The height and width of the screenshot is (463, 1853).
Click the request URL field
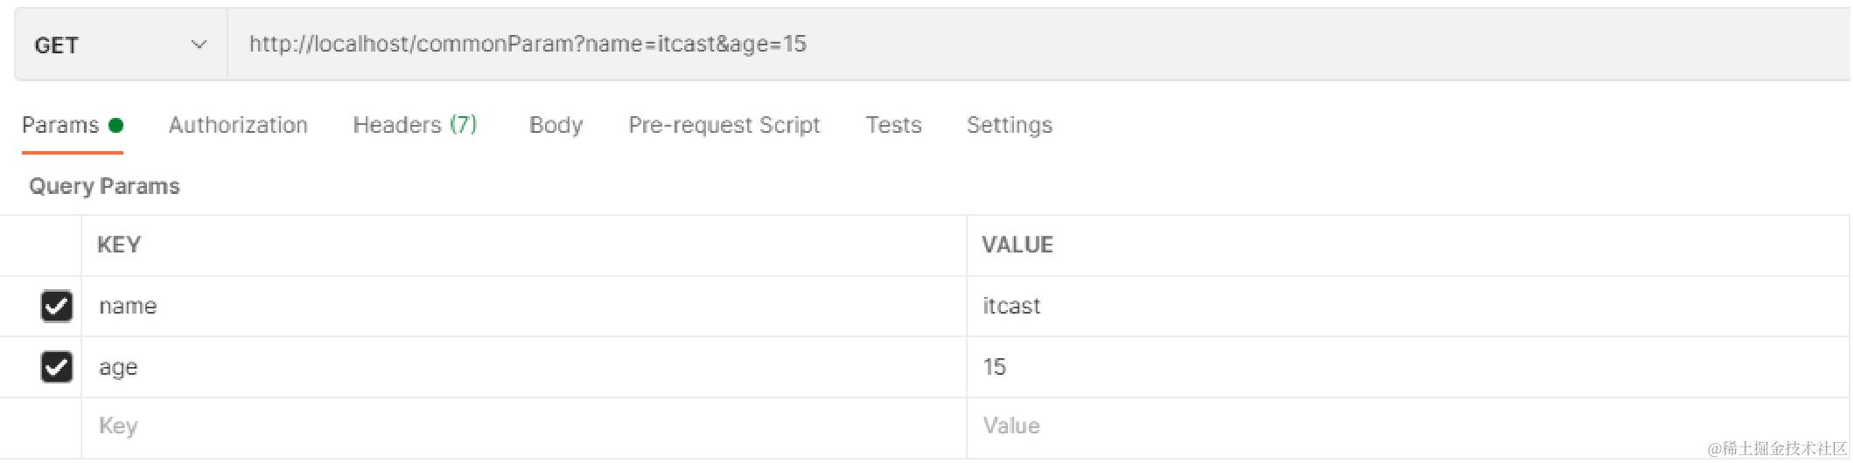[962, 45]
